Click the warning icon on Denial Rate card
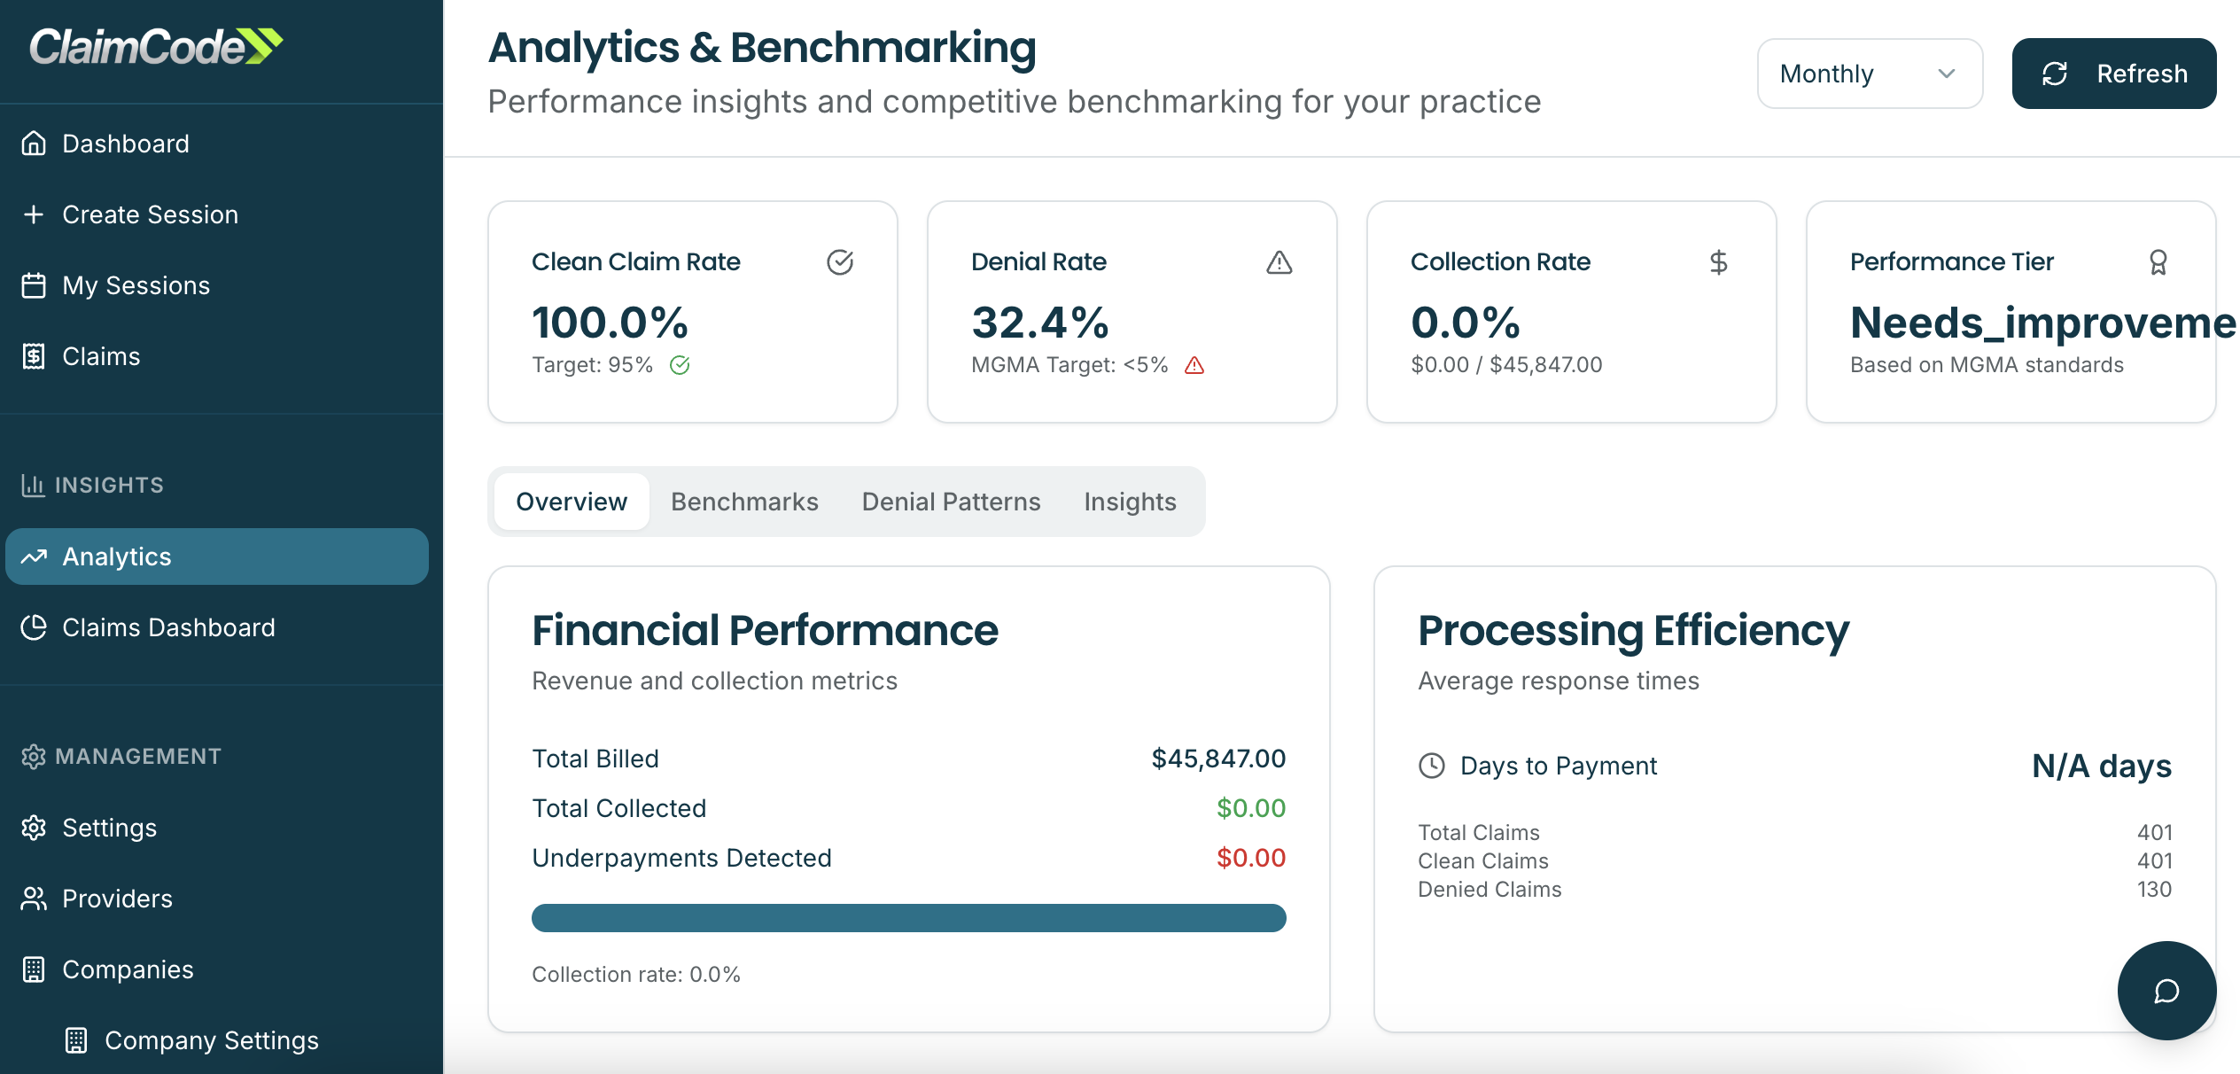This screenshot has height=1074, width=2240. point(1279,261)
